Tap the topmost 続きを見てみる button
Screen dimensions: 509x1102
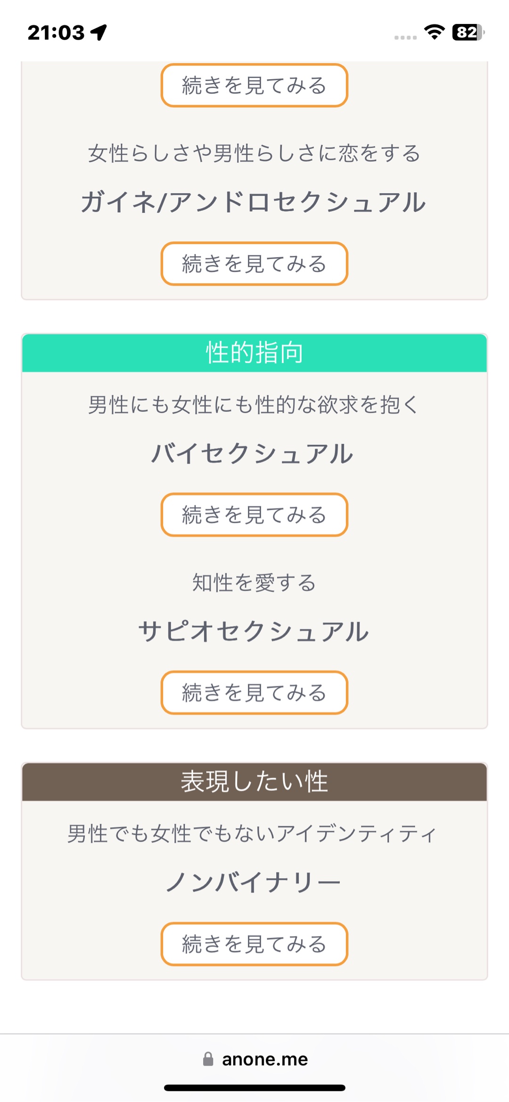pyautogui.click(x=254, y=85)
